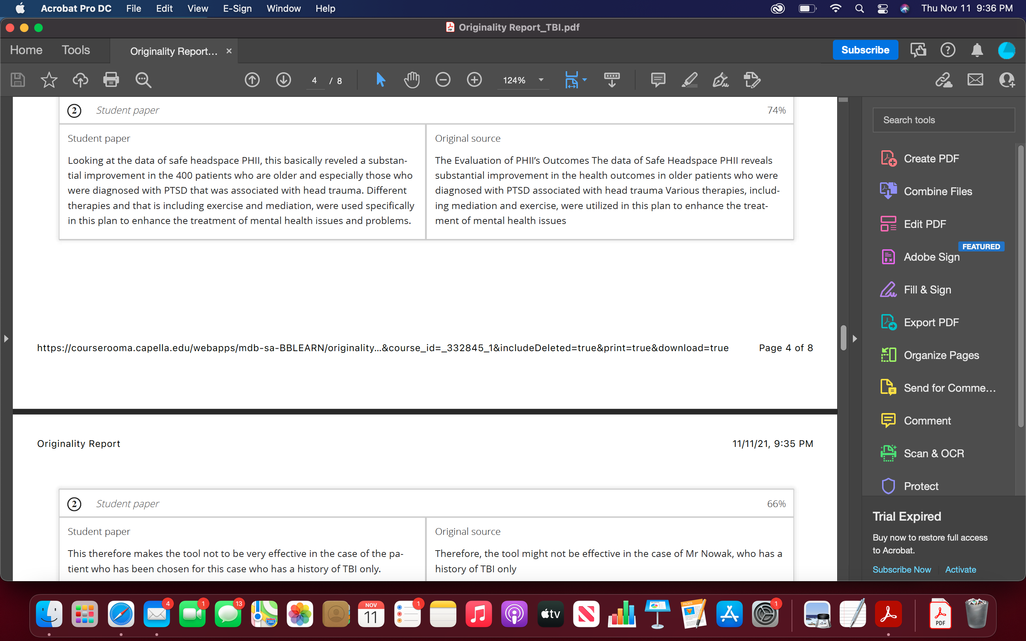Open the E-Sign menu

point(237,9)
